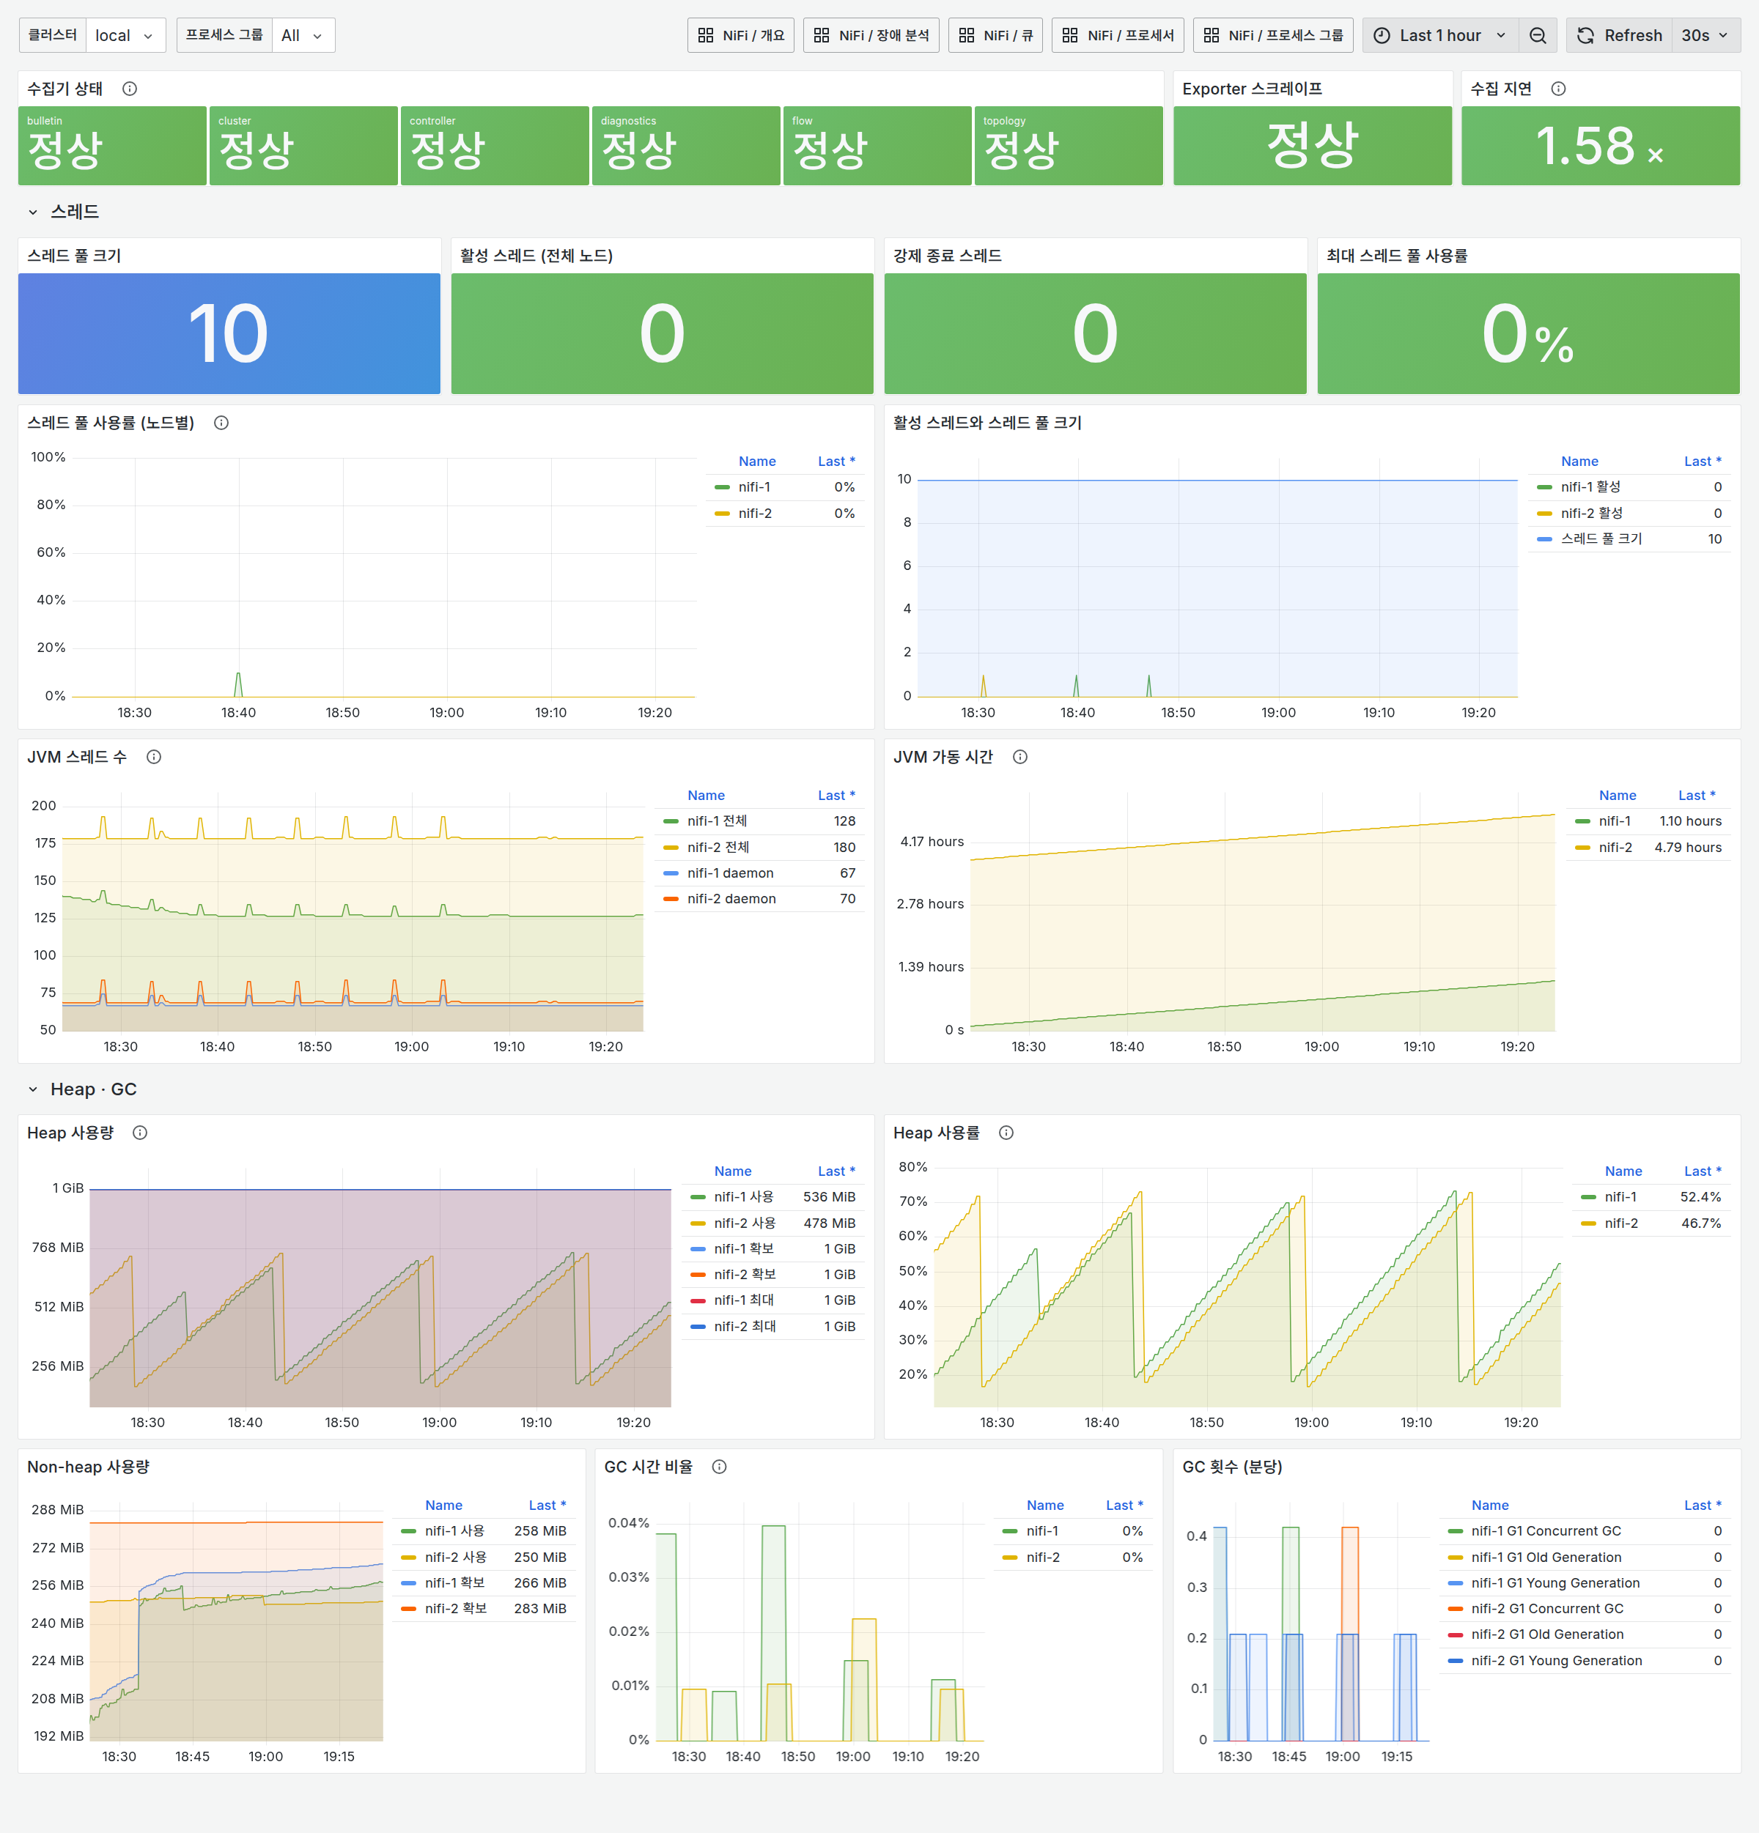Open 활성 스레드와 스레드 풀 크기 panel title
Image resolution: width=1759 pixels, height=1833 pixels.
click(987, 423)
